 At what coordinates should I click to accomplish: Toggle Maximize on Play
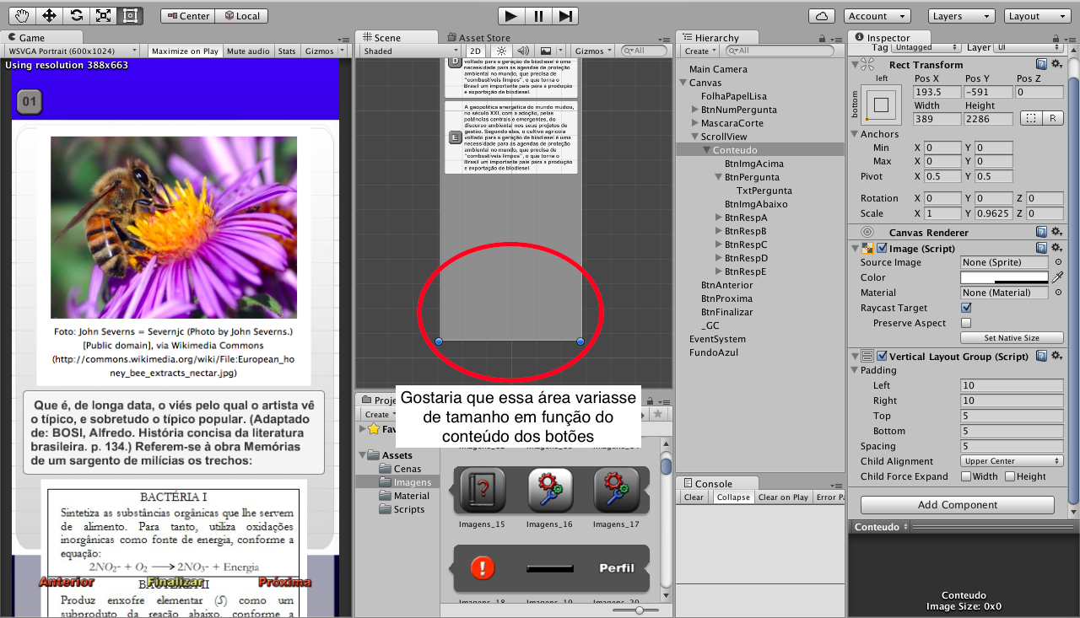186,51
